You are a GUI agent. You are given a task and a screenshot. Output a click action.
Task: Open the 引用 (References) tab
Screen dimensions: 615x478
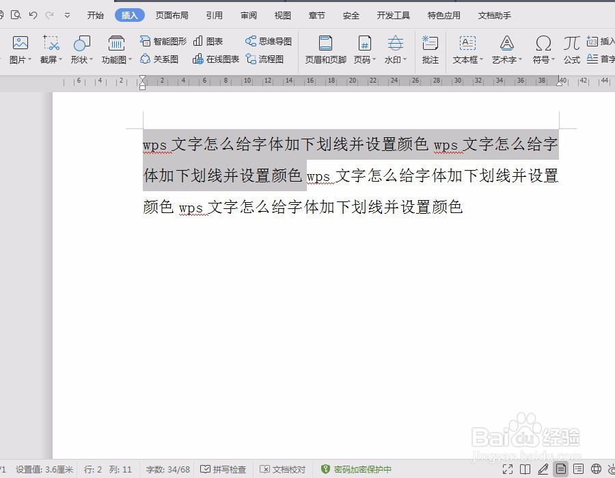point(214,15)
